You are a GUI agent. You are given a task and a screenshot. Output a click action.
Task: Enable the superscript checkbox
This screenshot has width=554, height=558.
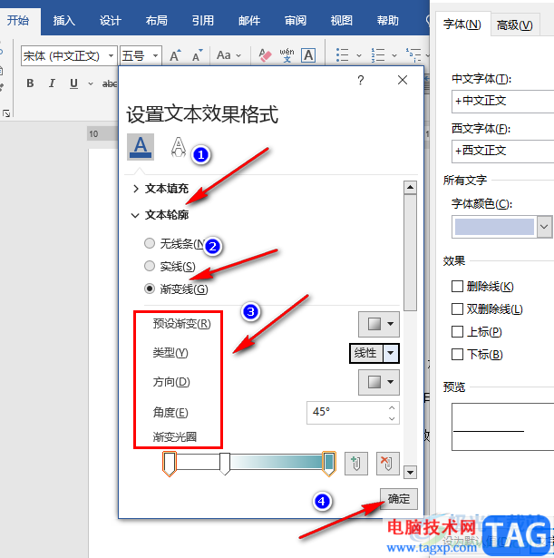pos(457,332)
